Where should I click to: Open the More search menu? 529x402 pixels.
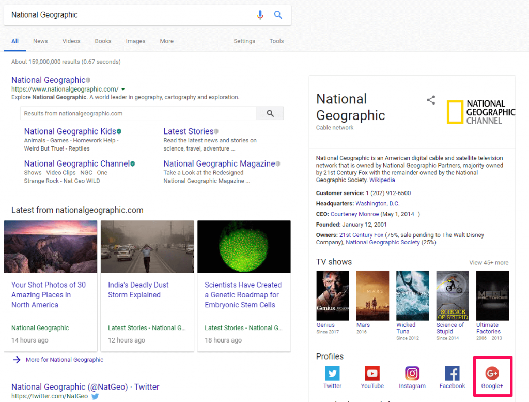[x=167, y=41]
